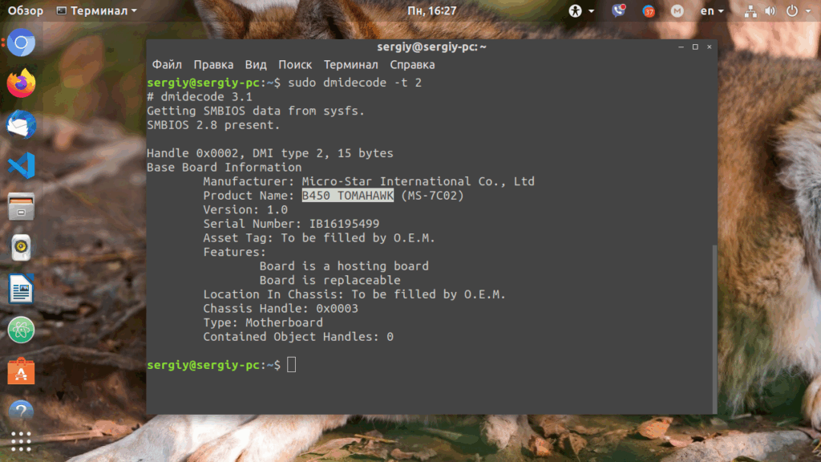The height and width of the screenshot is (462, 821).
Task: Show all applications grid
Action: (x=21, y=442)
